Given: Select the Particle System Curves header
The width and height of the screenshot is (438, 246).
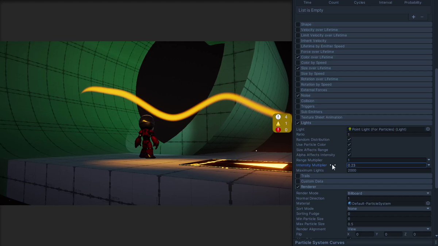Looking at the screenshot, I should click(320, 242).
